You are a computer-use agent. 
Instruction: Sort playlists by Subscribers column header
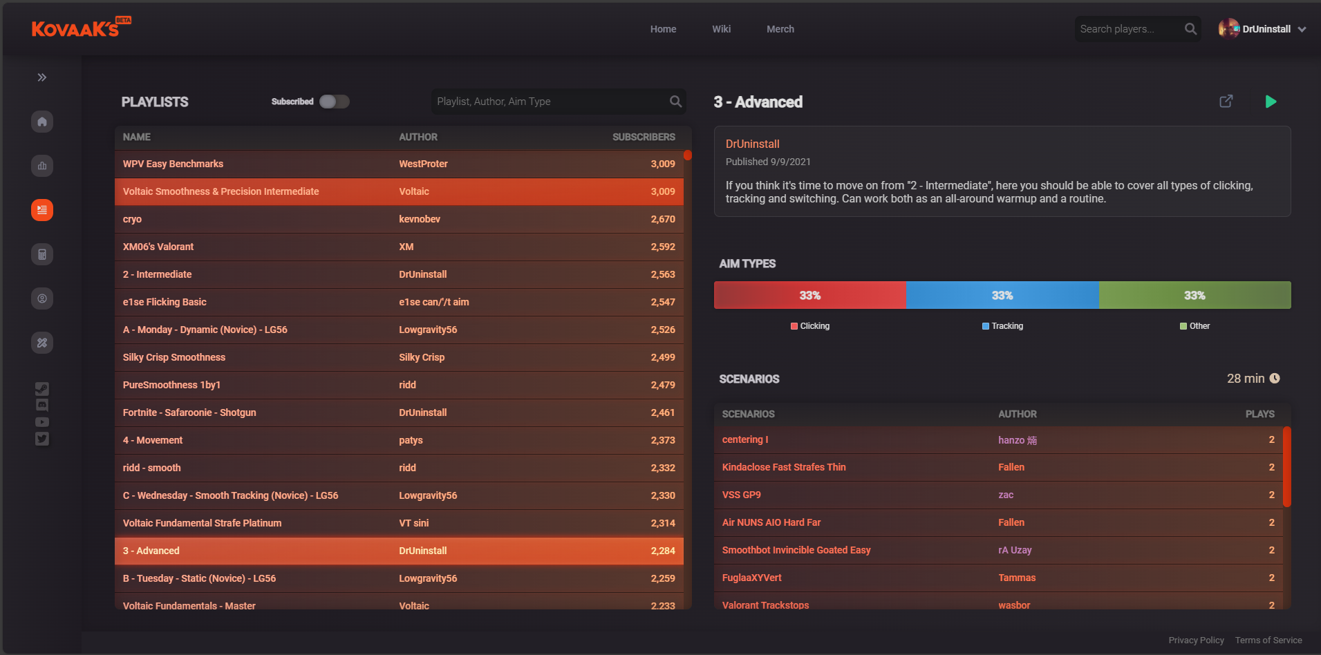click(643, 137)
